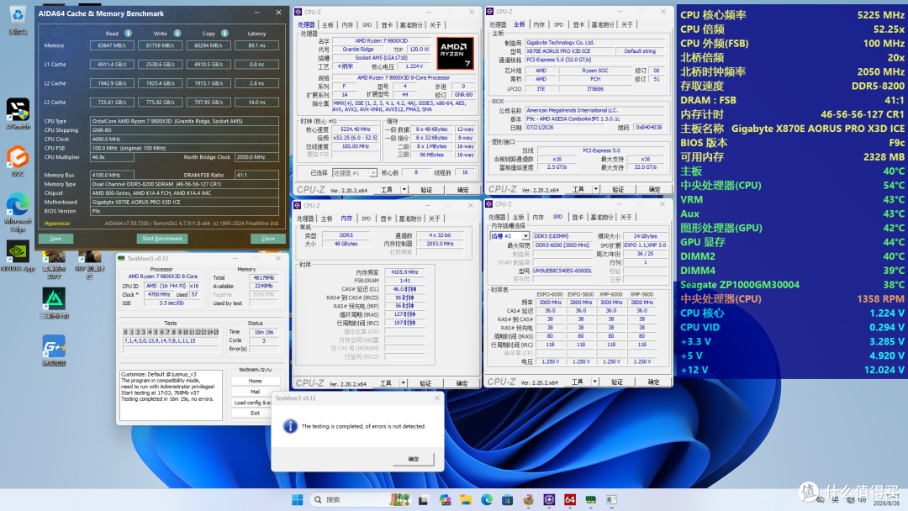Open the GCC desktop shortcut
This screenshot has width=908, height=511.
tap(18, 161)
